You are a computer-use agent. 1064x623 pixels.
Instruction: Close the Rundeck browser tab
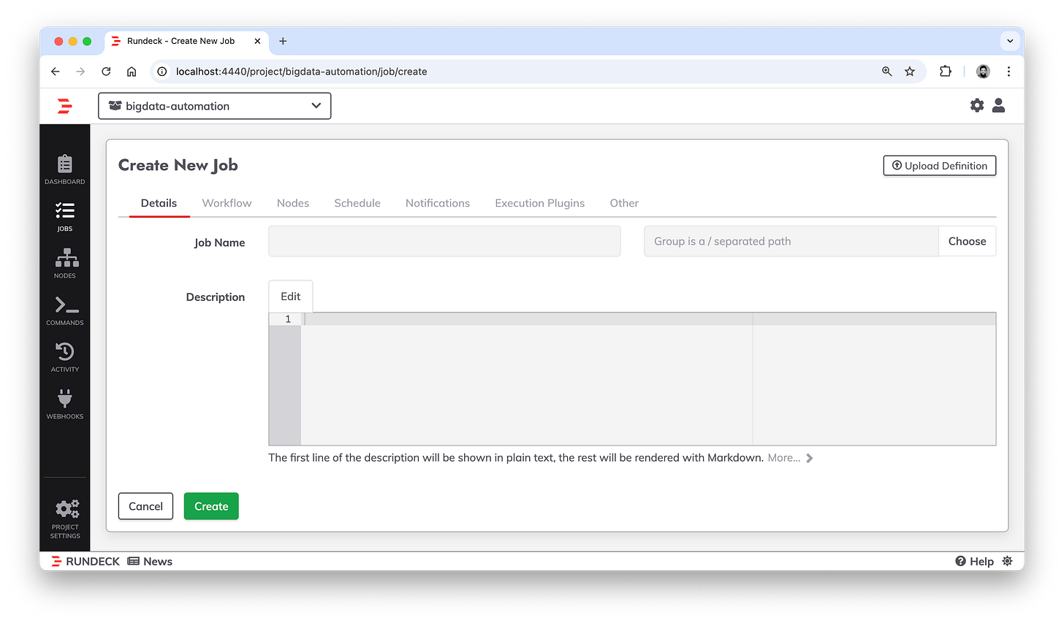coord(257,41)
